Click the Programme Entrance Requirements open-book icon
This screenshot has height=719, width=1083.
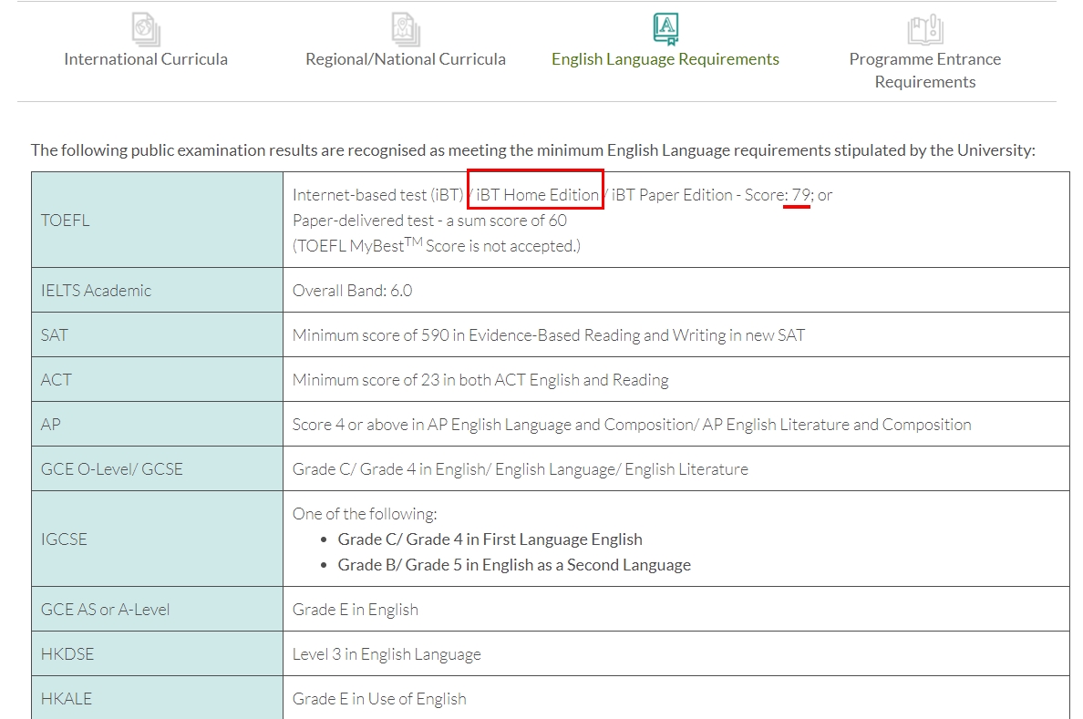pyautogui.click(x=924, y=29)
